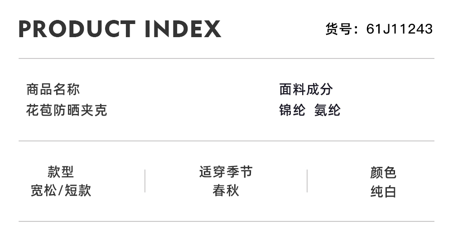Click the 商品名称 label
The width and height of the screenshot is (453, 242).
coord(53,89)
